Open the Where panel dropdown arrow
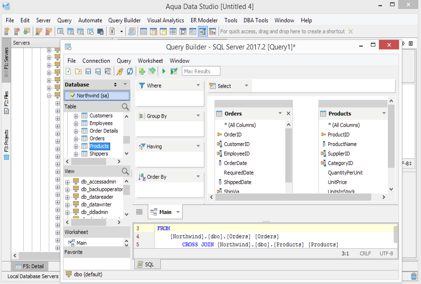Screen dimensions: 421x284 [198, 85]
